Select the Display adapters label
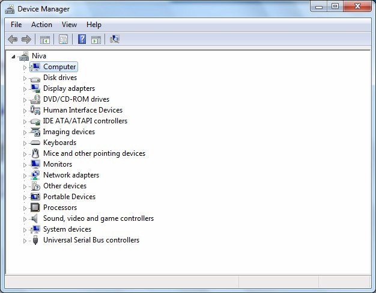 tap(69, 88)
